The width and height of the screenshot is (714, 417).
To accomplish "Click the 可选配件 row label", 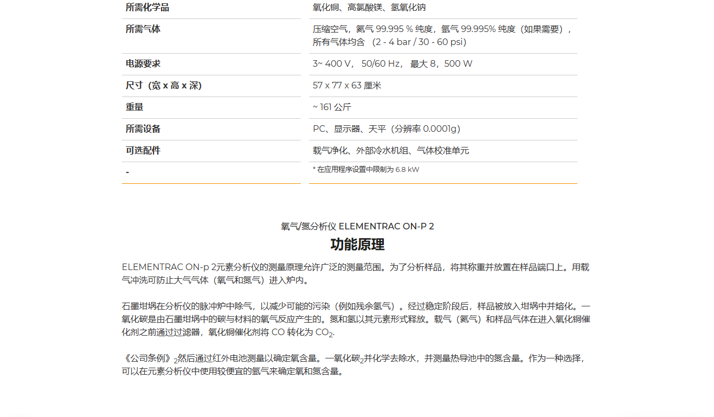I will pos(143,151).
